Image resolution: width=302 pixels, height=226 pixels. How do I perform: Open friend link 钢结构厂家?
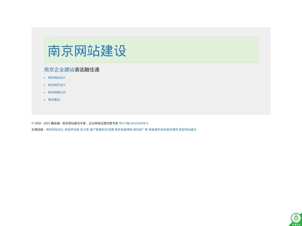click(141, 129)
